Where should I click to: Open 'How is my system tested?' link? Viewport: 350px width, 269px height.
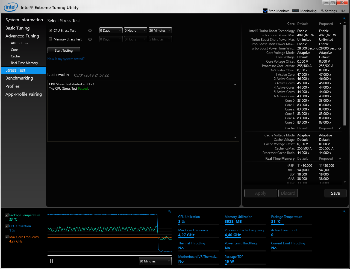tap(66, 59)
